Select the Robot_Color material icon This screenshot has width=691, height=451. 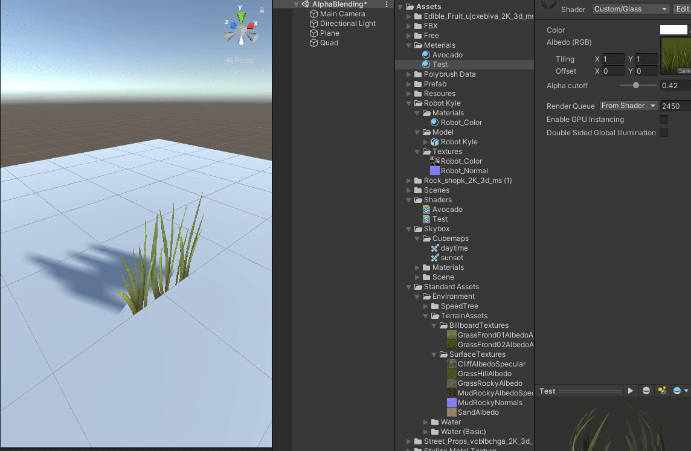pyautogui.click(x=434, y=123)
